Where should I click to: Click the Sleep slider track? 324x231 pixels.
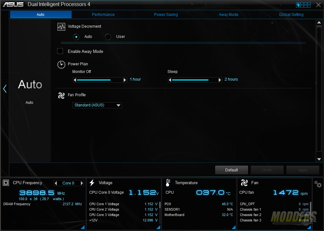point(195,80)
